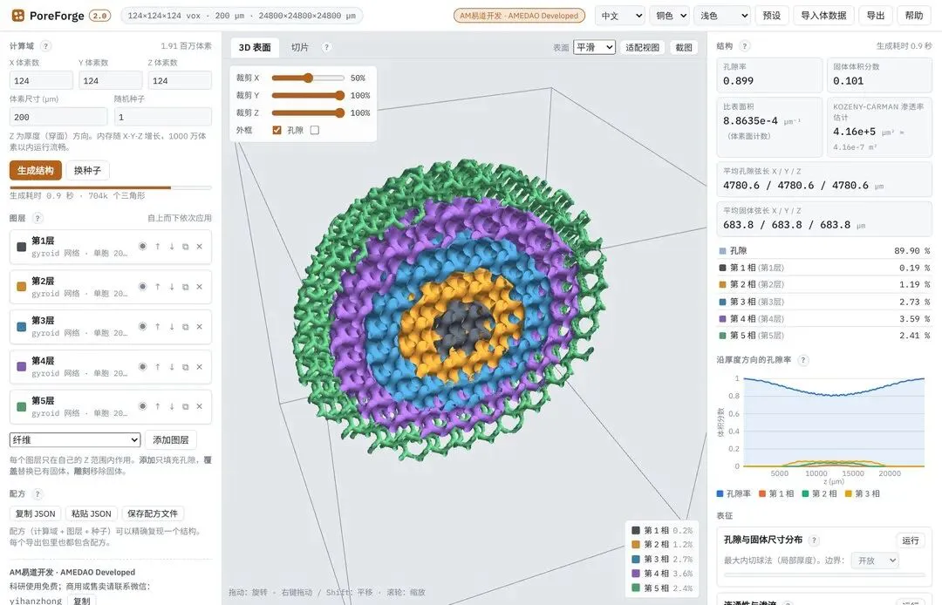The image size is (942, 605).
Task: Open help icon beside 图层 heading
Action: coord(38,219)
